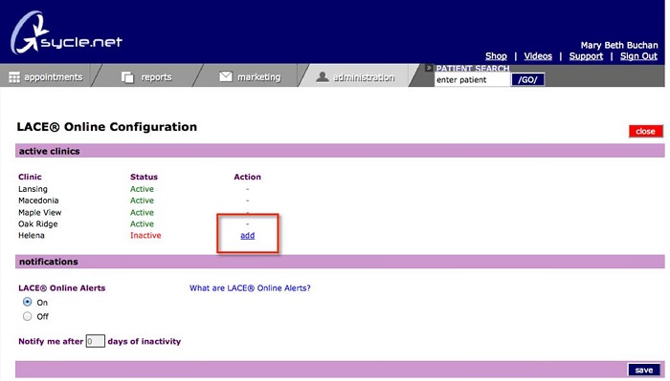
Task: Open the Videos link
Action: (x=538, y=55)
